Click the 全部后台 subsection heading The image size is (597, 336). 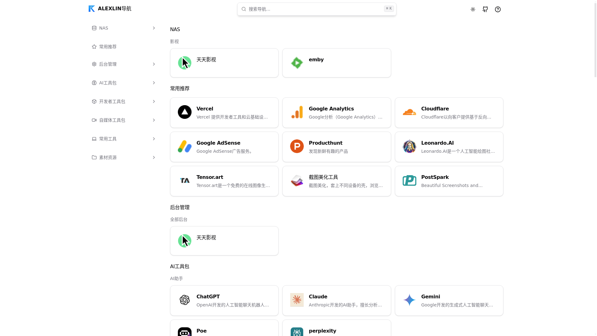[x=179, y=219]
